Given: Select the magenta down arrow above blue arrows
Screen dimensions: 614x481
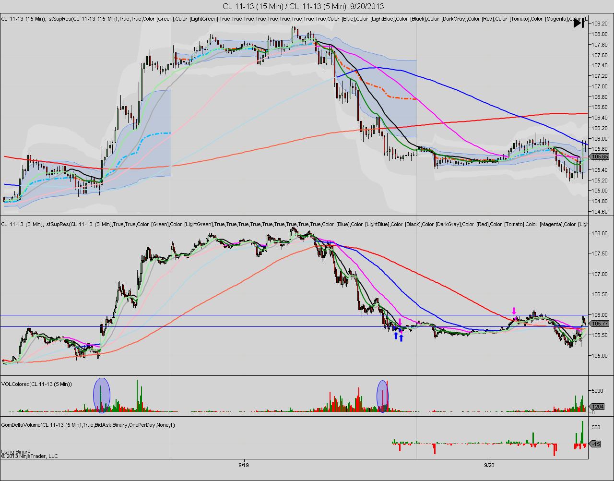Looking at the screenshot, I should [400, 321].
